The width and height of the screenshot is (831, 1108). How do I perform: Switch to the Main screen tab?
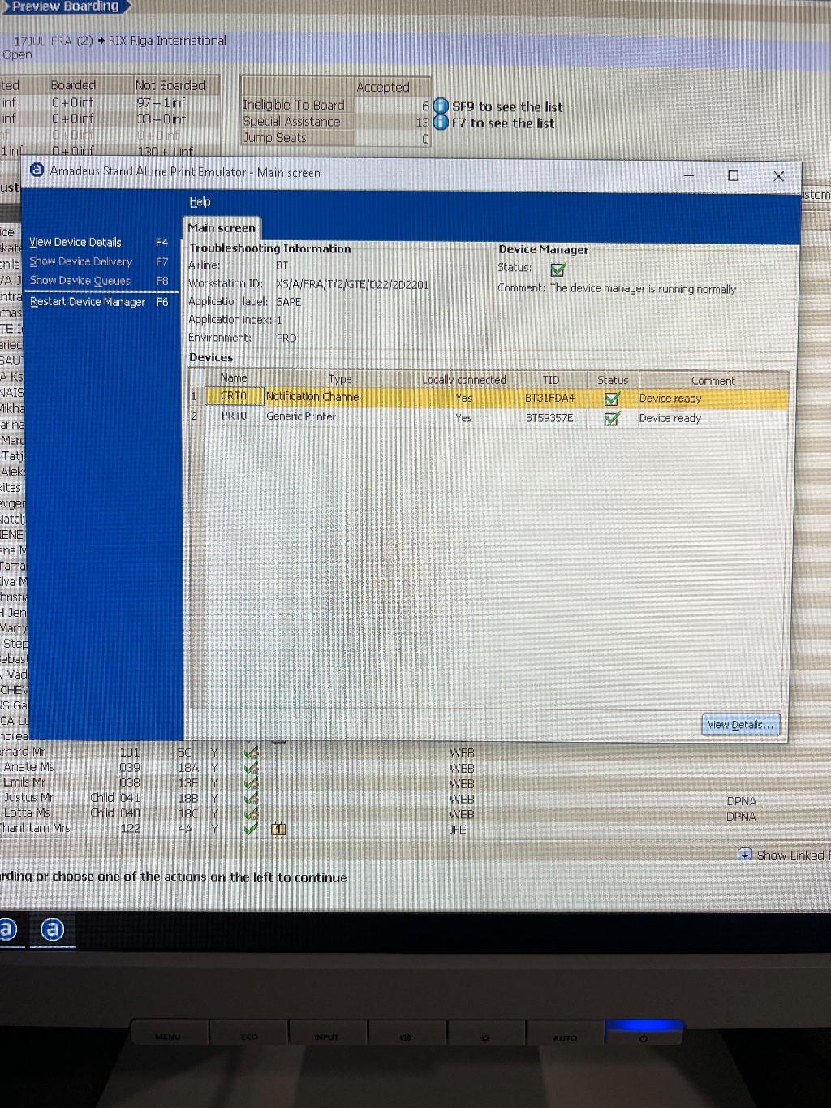coord(222,228)
